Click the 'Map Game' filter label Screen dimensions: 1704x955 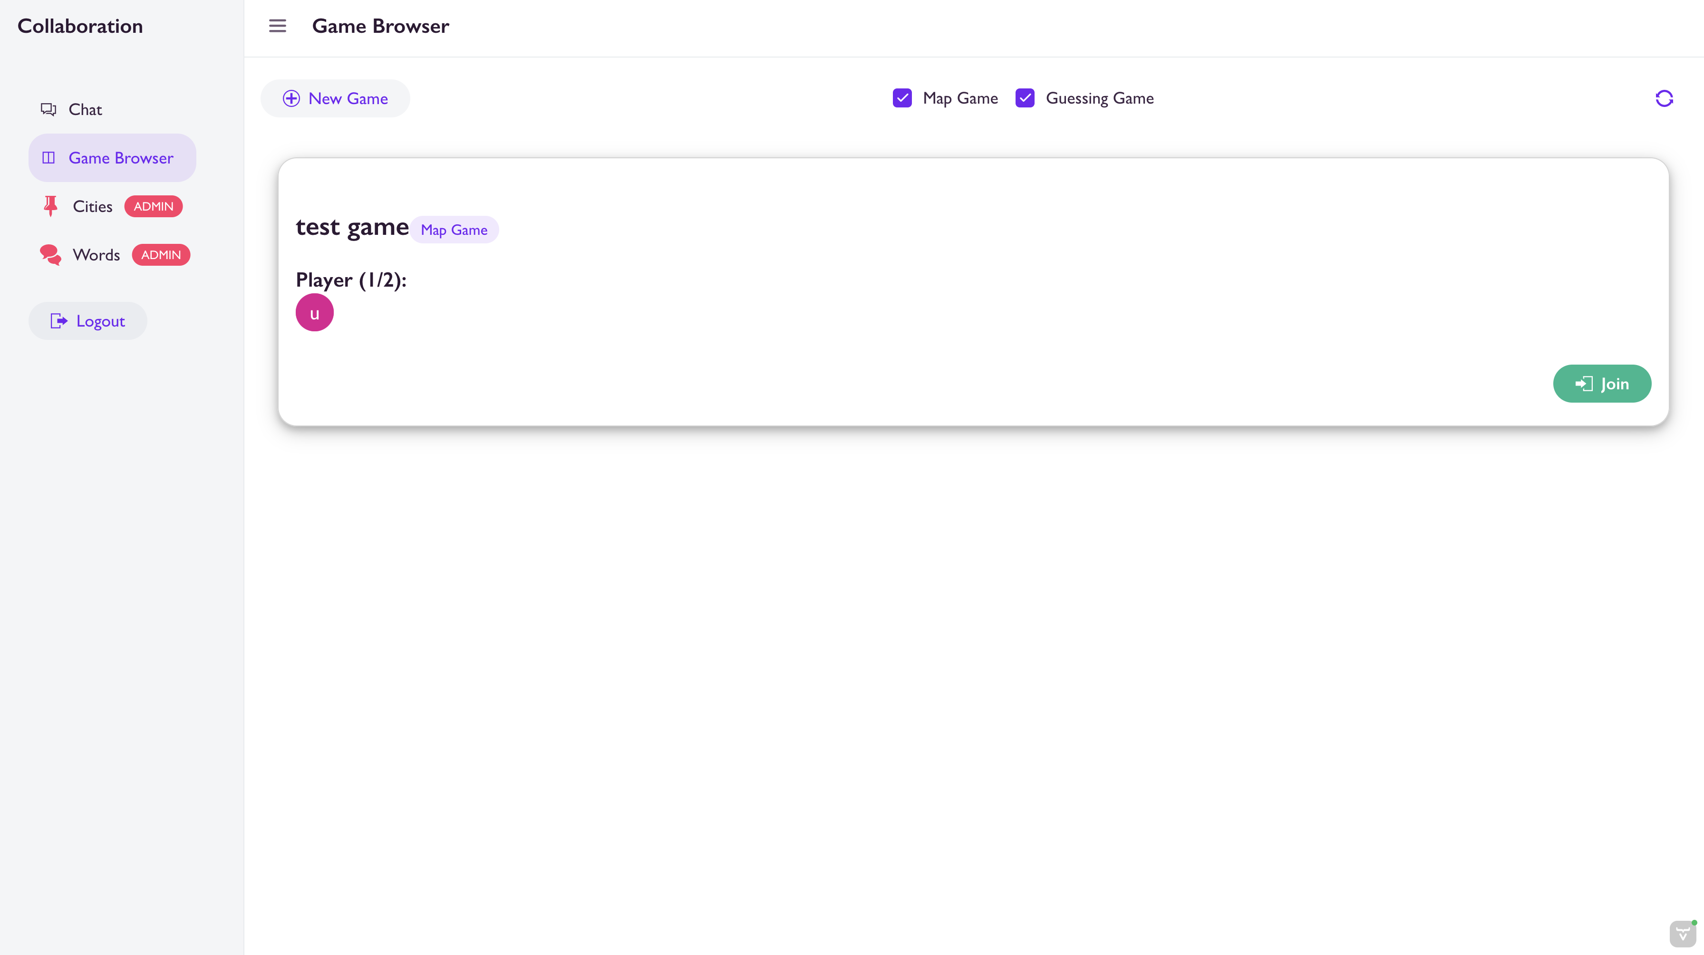[x=960, y=98]
